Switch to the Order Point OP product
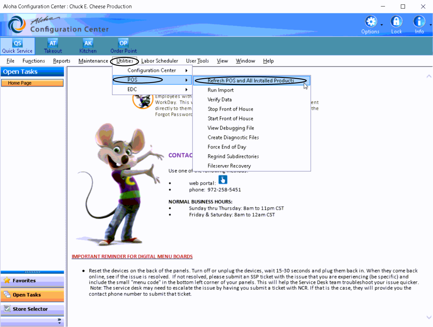Viewport: 433px width, 327px height. [123, 46]
